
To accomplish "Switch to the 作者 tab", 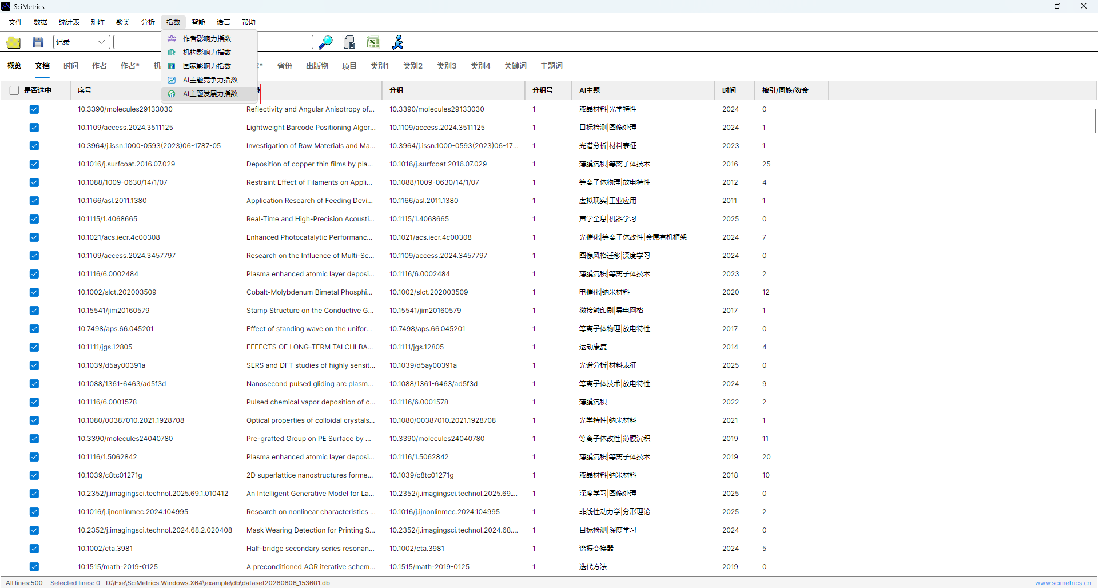I will coord(100,66).
